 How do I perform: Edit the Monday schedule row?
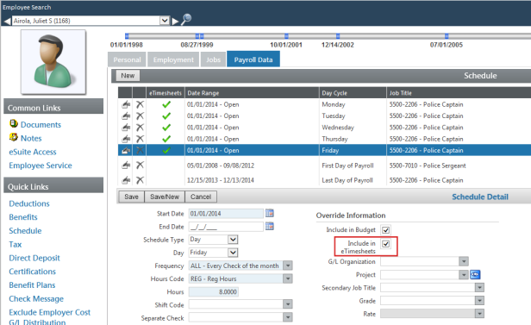(x=126, y=104)
